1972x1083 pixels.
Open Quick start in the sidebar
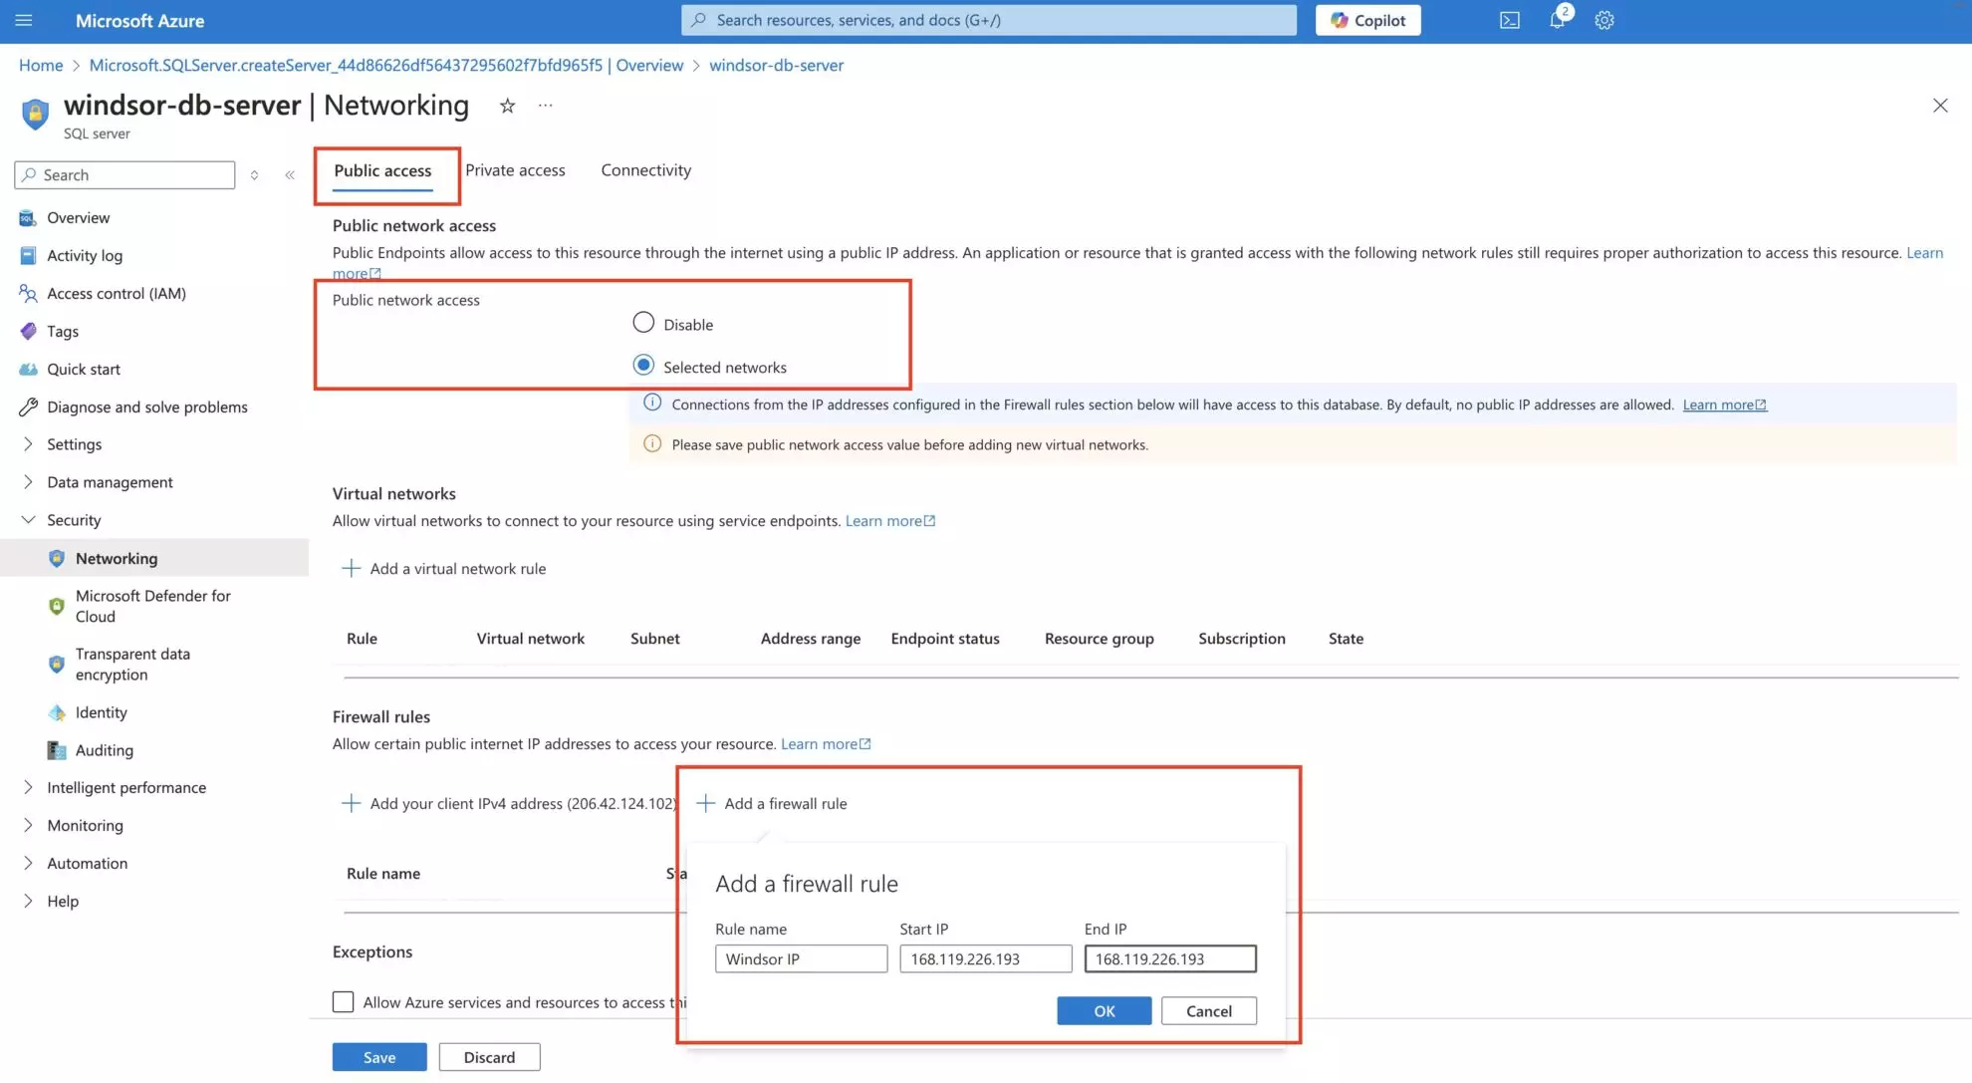pos(83,369)
